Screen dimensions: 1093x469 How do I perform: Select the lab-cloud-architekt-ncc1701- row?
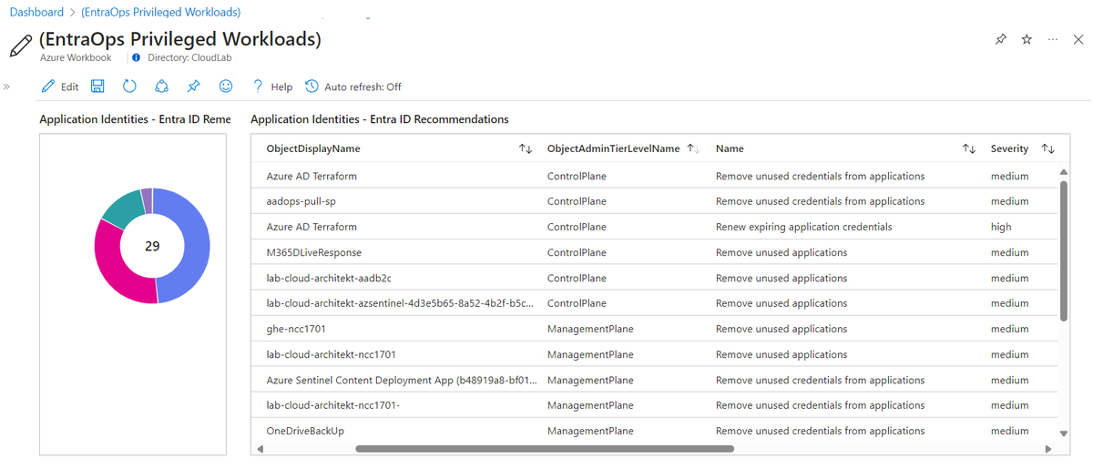(x=654, y=405)
